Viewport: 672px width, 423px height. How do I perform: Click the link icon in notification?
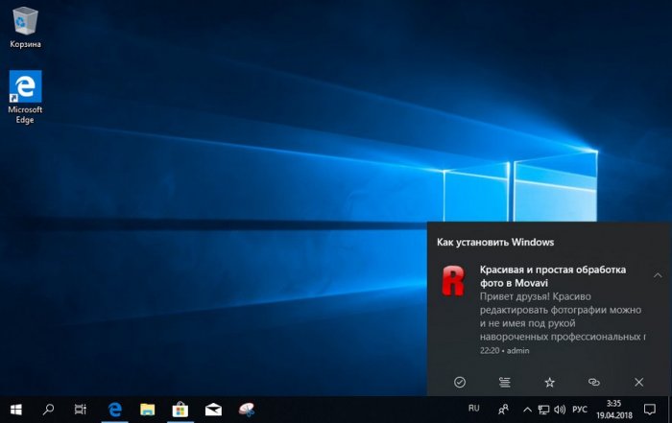594,382
